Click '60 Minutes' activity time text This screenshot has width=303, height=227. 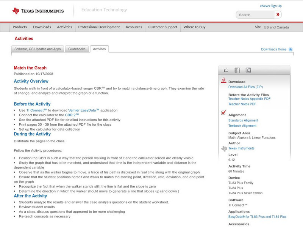click(x=236, y=172)
